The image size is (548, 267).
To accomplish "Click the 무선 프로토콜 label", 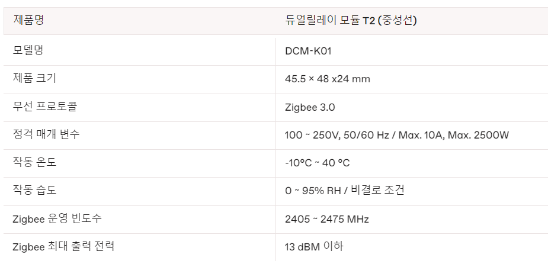I will coord(44,106).
